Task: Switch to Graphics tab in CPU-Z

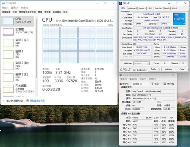Action: (x=158, y=8)
